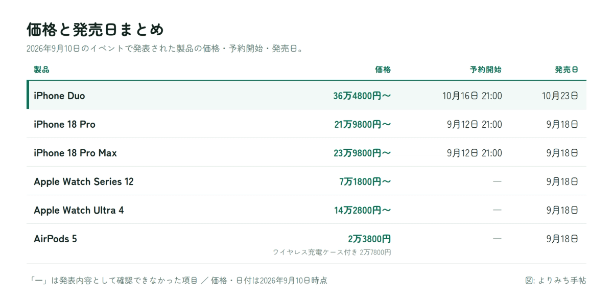The image size is (613, 299).
Task: Click the price 21万9800円〜
Action: click(x=363, y=124)
